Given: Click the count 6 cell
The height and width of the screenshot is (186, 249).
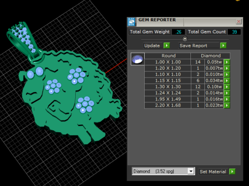Looking at the screenshot, I should [198, 81].
